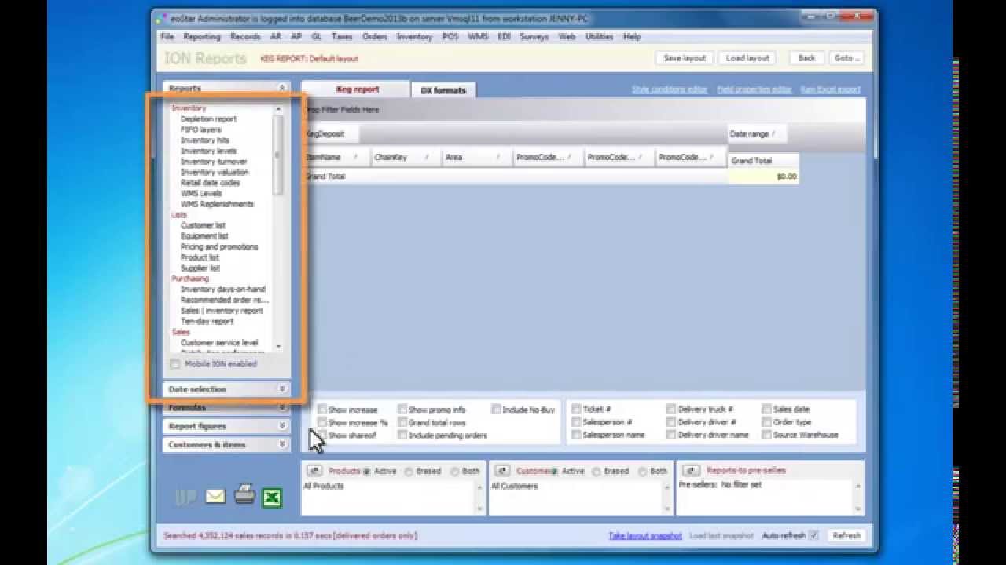Check the Delivery truck # box
Image resolution: width=1006 pixels, height=565 pixels.
click(x=671, y=409)
